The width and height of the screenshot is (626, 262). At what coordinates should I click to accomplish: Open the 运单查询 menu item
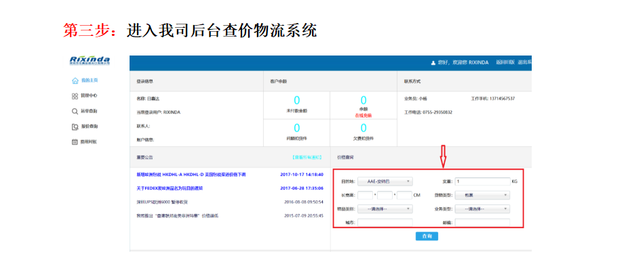pos(90,111)
